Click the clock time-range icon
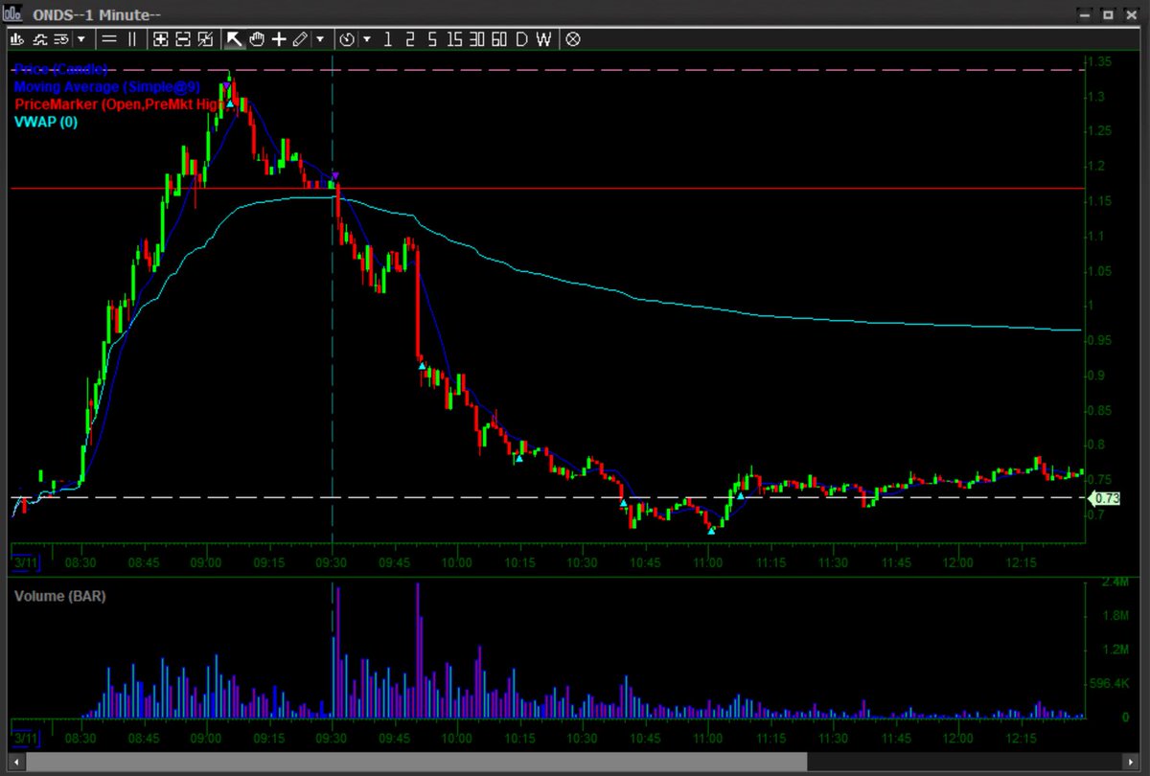This screenshot has height=776, width=1150. pyautogui.click(x=347, y=39)
